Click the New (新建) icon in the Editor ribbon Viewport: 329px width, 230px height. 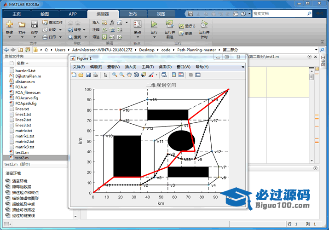click(x=10, y=24)
